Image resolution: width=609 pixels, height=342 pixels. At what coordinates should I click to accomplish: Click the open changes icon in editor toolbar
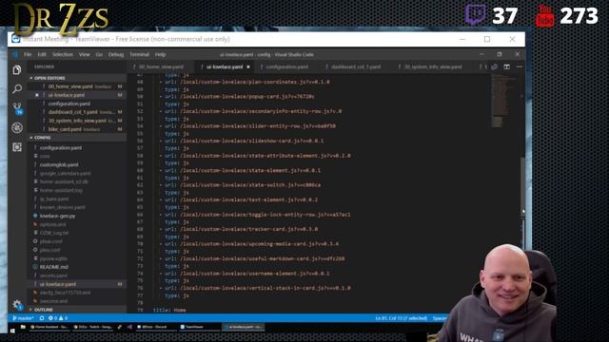495,66
